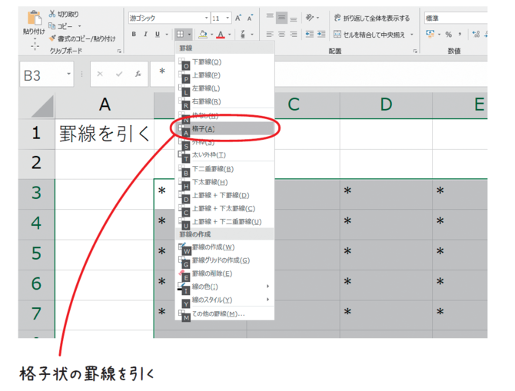515x391 pixels.
Task: Click the phonetic guide (ふりがな) icon
Action: tap(243, 34)
